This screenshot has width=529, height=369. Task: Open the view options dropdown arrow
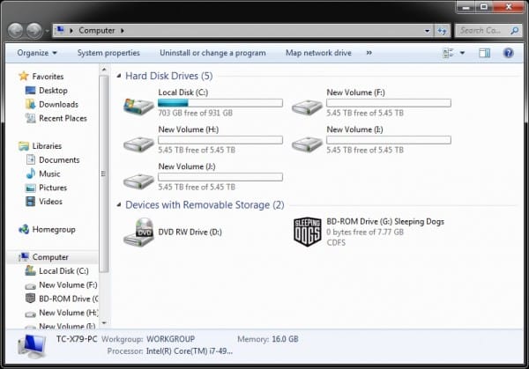click(x=462, y=53)
